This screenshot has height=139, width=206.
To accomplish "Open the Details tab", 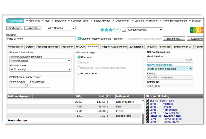I will [x=30, y=47].
